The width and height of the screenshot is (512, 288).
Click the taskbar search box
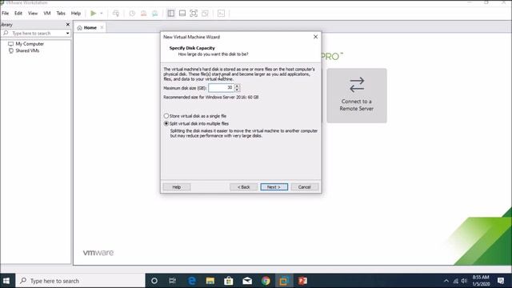tap(80, 281)
